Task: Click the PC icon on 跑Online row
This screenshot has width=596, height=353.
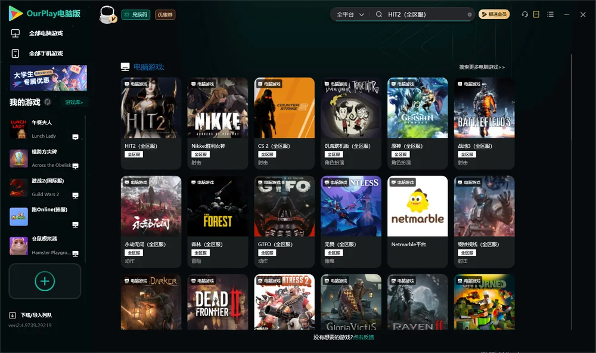Action: [x=75, y=224]
